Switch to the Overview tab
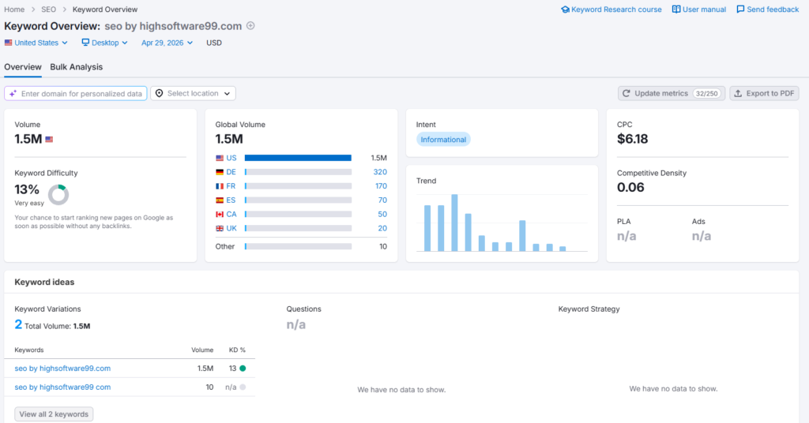809x423 pixels. (x=23, y=67)
